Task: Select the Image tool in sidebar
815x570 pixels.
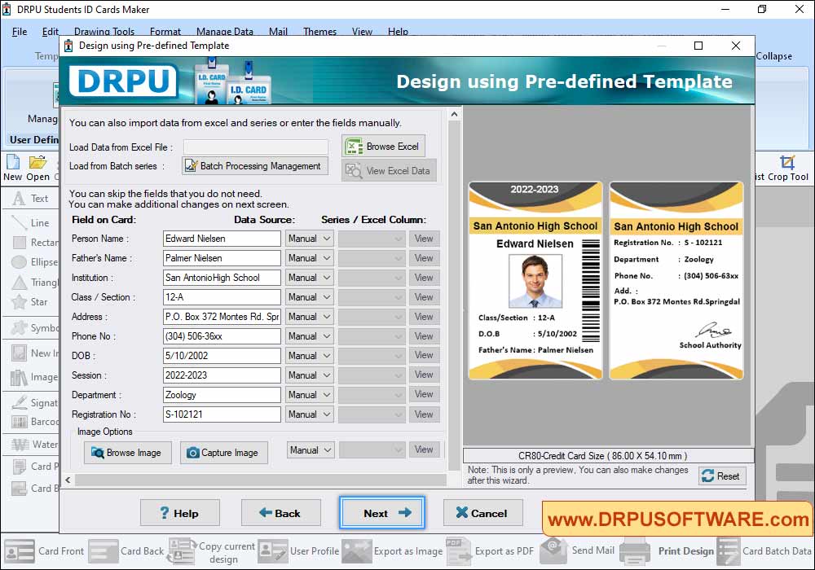Action: [x=34, y=377]
